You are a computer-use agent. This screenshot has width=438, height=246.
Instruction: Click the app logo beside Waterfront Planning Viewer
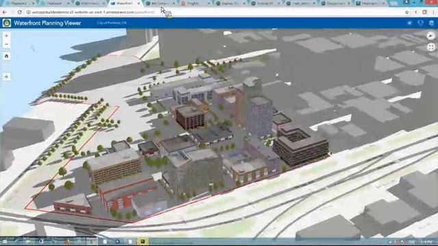tap(7, 23)
